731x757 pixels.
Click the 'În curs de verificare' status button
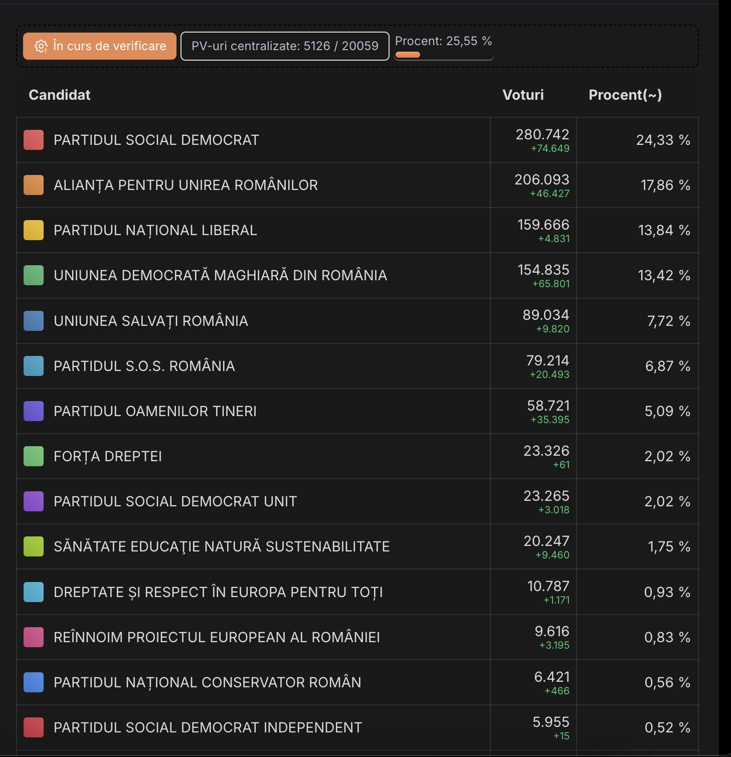point(100,46)
